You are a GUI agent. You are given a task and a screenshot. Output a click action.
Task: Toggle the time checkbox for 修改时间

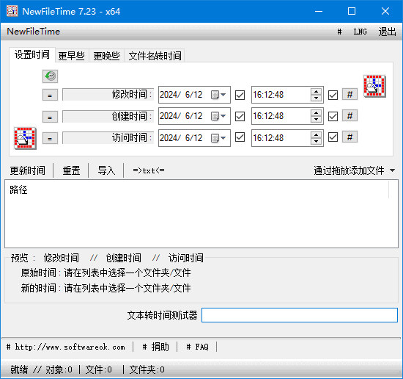tap(333, 95)
